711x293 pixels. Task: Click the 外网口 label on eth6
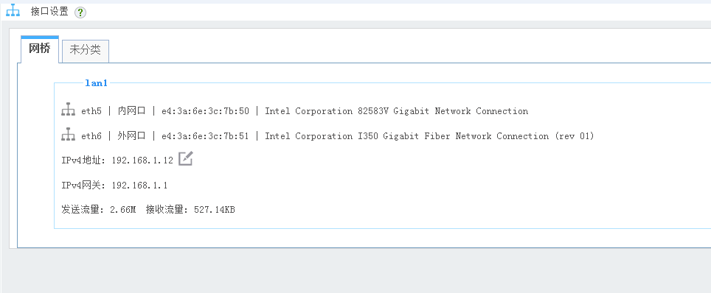[131, 136]
